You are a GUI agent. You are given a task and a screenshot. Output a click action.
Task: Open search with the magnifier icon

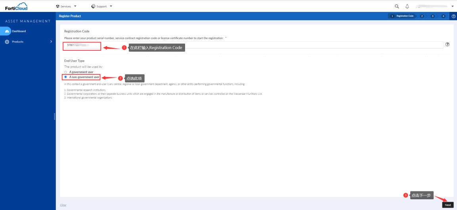397,6
